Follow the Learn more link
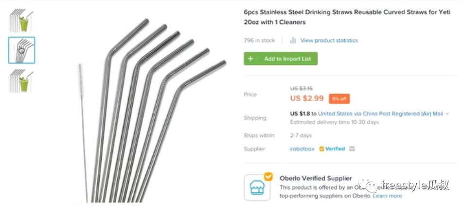464x206 pixels. point(388,196)
